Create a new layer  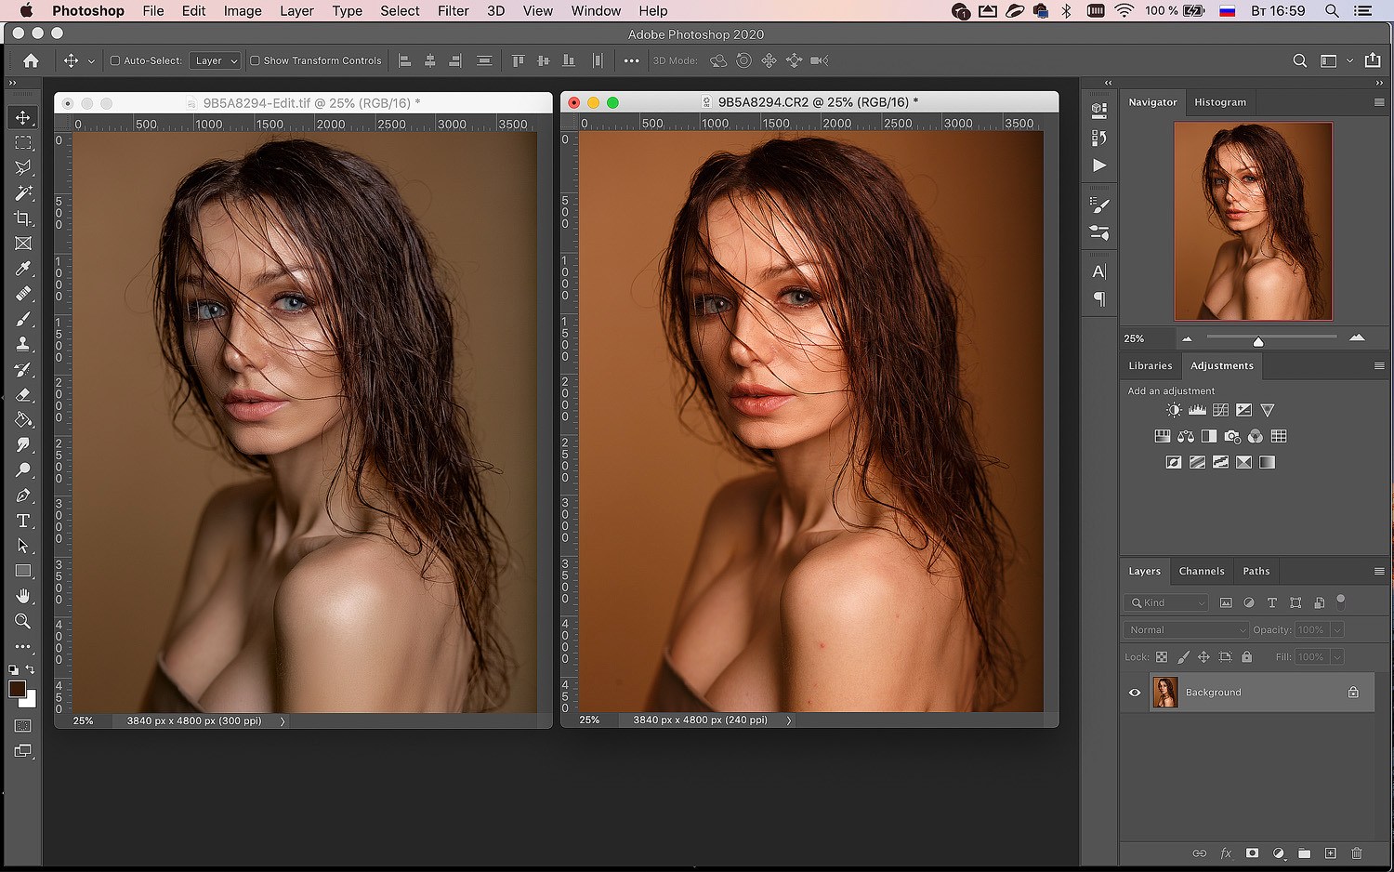coord(1330,852)
